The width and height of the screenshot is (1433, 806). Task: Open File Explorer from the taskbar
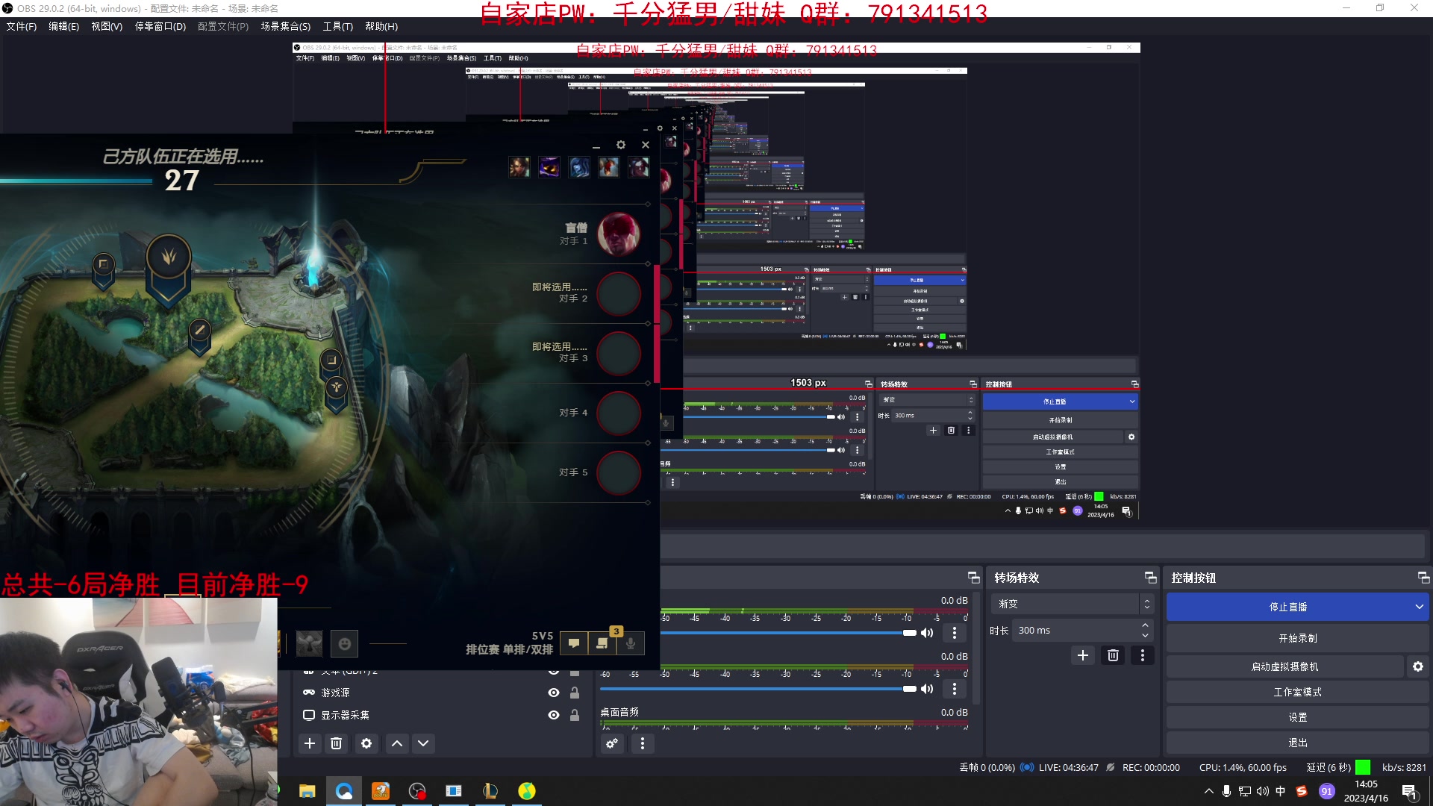(x=307, y=791)
